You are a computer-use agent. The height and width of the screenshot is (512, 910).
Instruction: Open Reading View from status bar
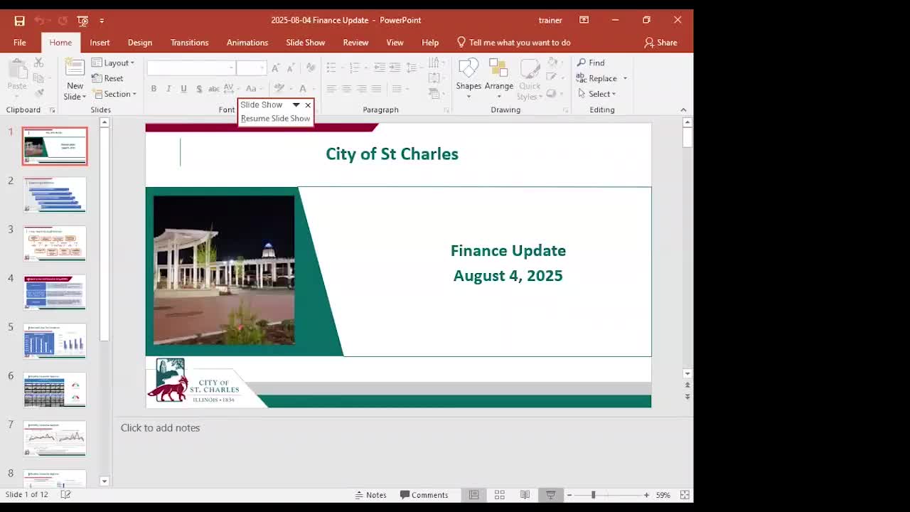525,495
